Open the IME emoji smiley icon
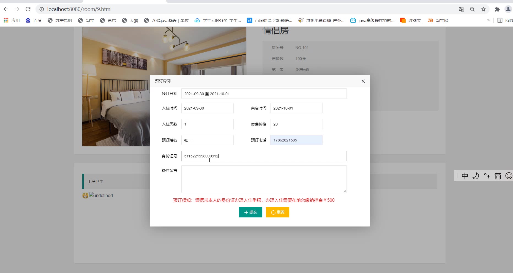 point(509,176)
